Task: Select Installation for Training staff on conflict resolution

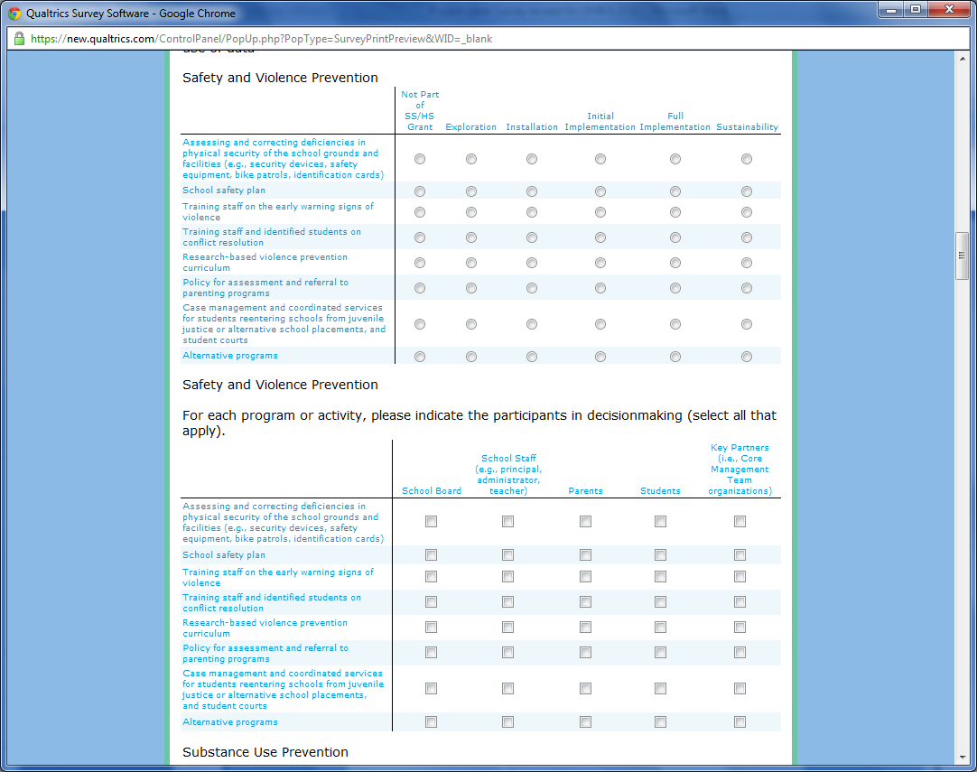Action: 532,237
